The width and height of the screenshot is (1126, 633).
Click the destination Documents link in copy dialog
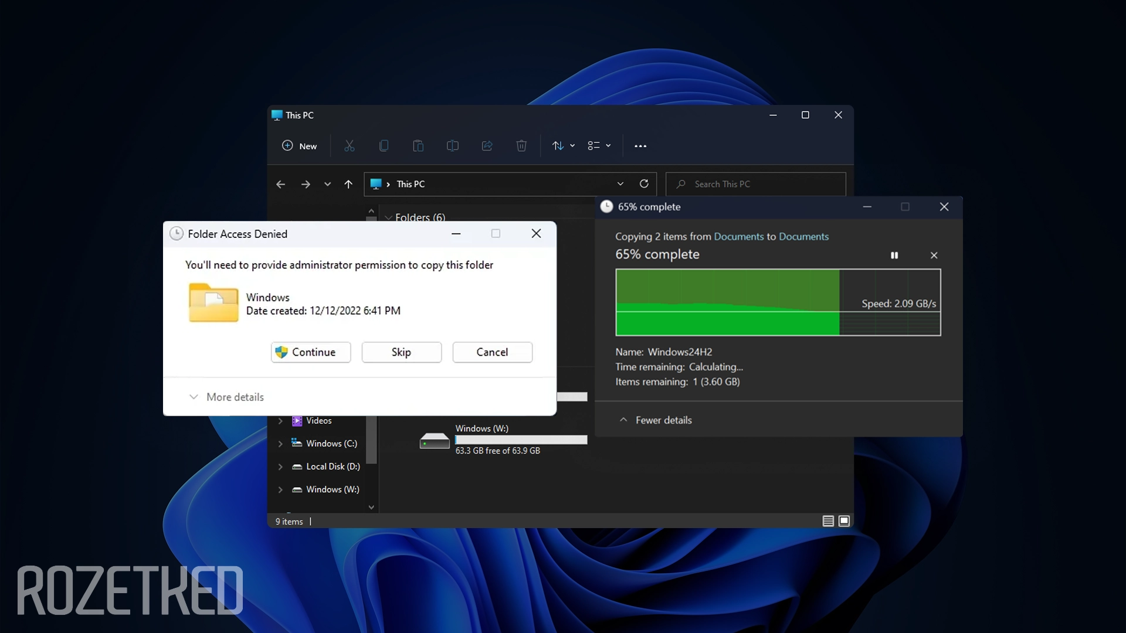(803, 236)
